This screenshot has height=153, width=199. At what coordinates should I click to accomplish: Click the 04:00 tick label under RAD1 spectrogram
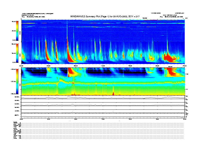pyautogui.click(x=48, y=66)
